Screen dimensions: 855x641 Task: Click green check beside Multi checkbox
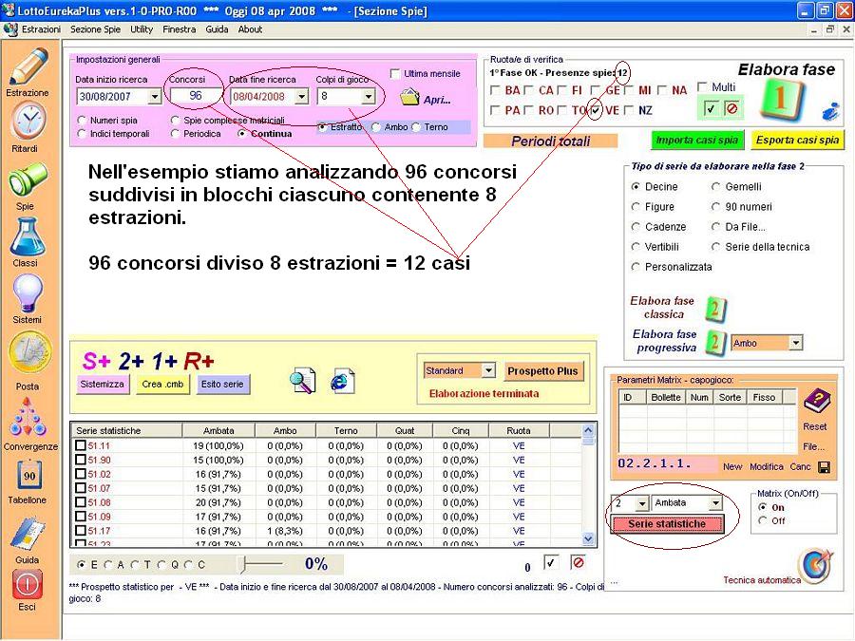pyautogui.click(x=710, y=108)
